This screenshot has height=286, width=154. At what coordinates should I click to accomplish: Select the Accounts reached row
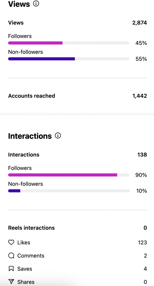tap(77, 96)
